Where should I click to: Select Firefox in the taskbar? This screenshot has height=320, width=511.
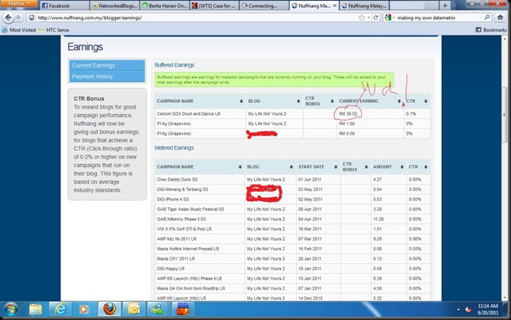(x=109, y=309)
